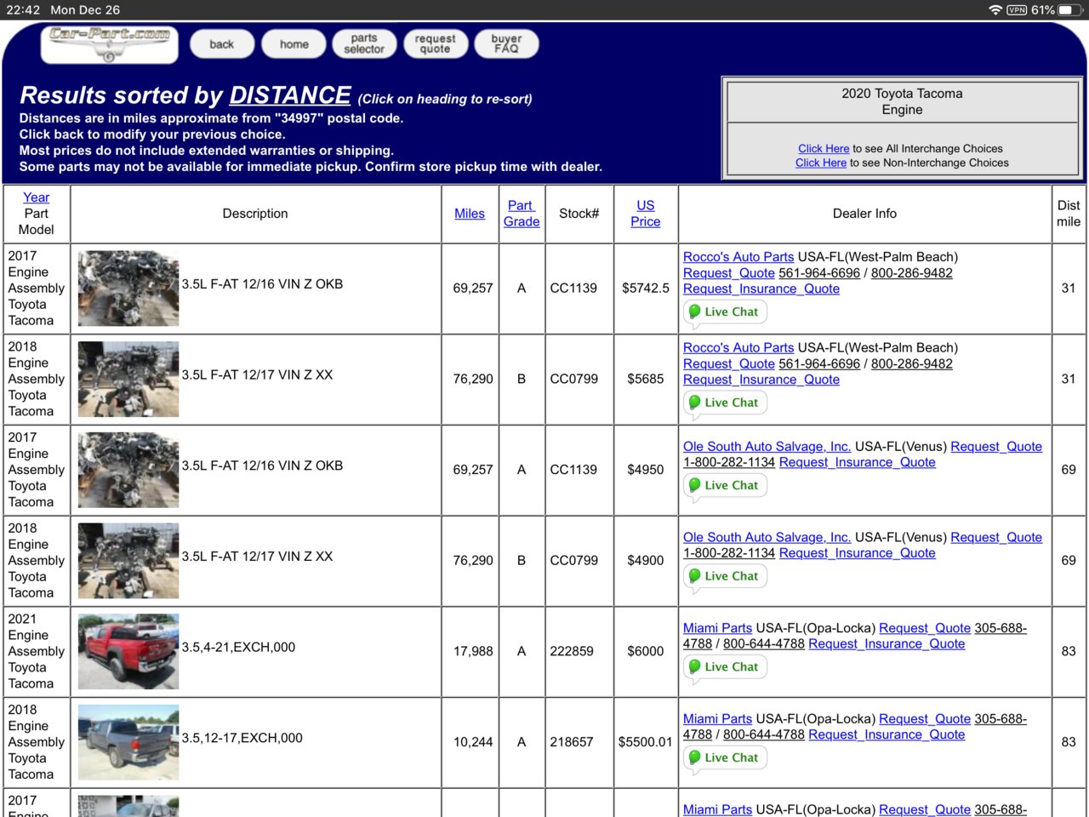Click Here to see All Interchange Choices
This screenshot has width=1089, height=817.
point(824,148)
